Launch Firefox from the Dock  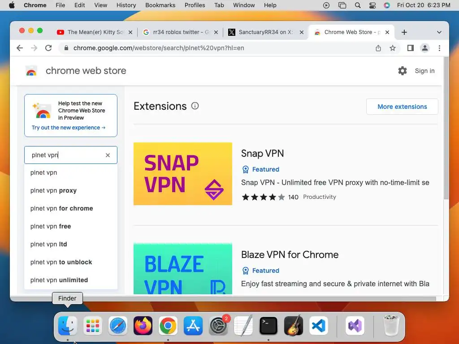coord(143,326)
